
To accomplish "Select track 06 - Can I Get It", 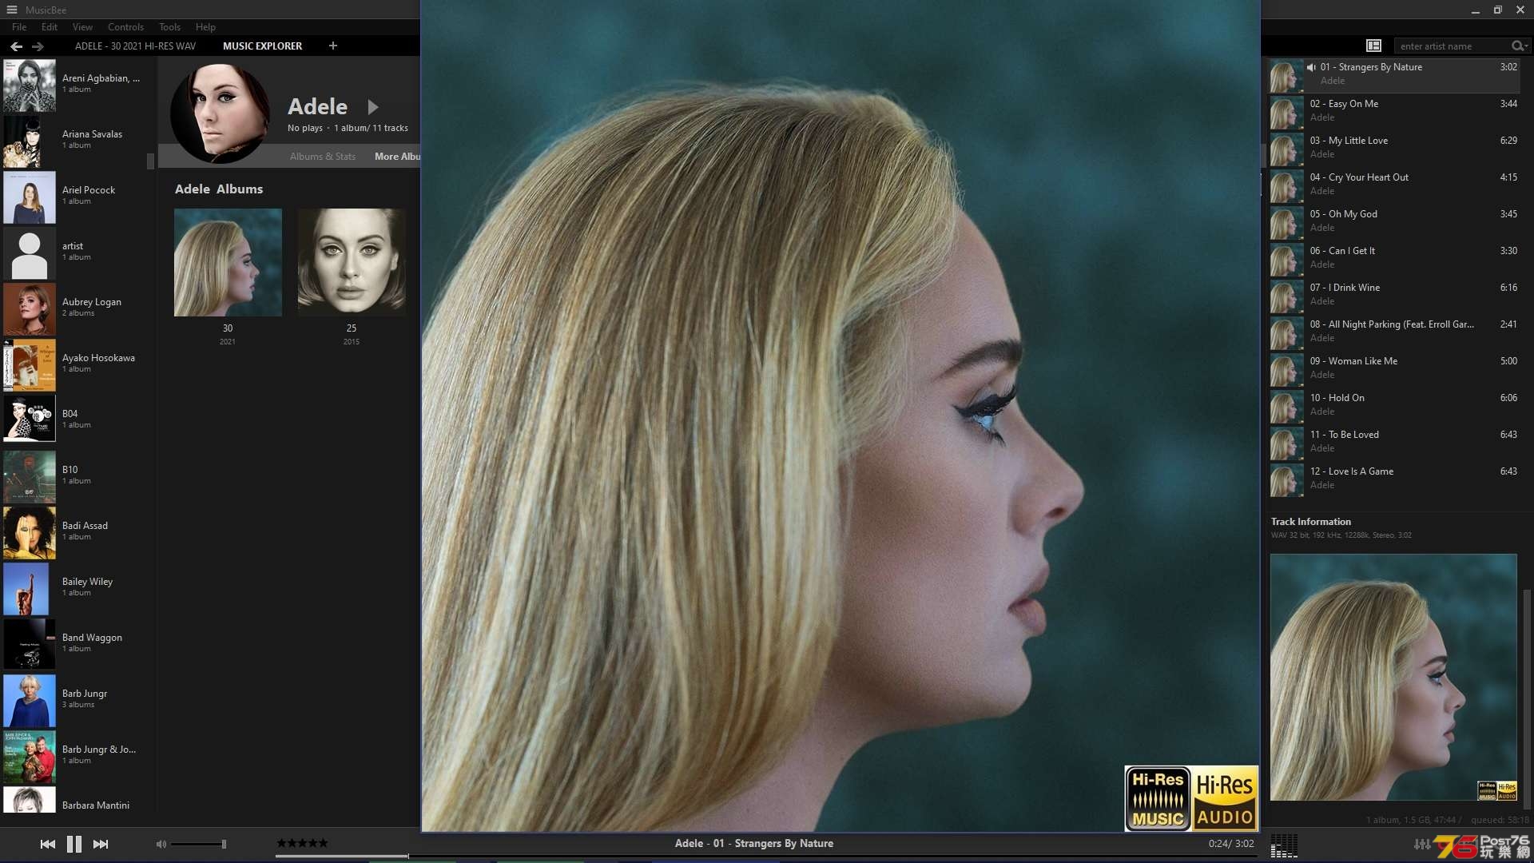I will (1394, 258).
